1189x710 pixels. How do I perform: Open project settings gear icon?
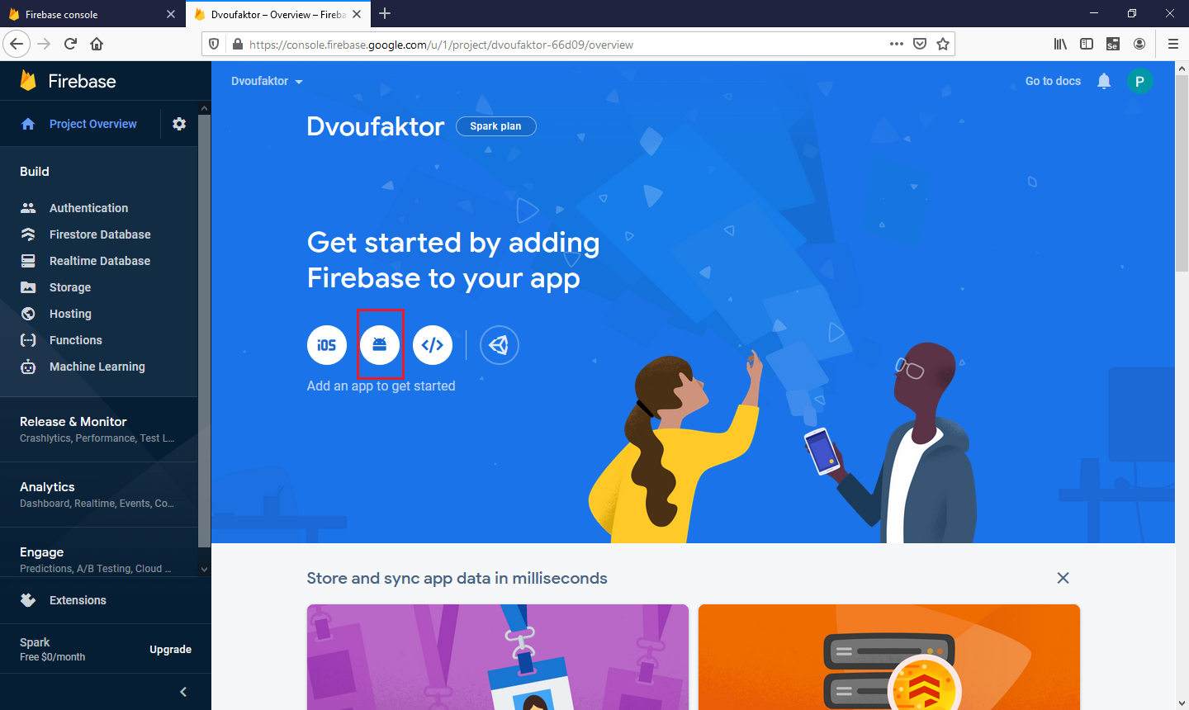pos(179,124)
